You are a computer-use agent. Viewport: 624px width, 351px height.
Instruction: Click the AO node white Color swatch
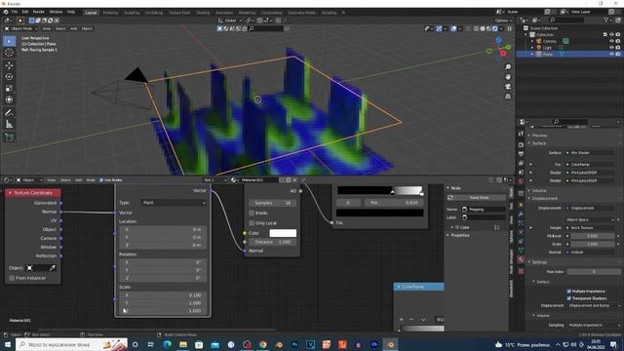click(x=283, y=233)
